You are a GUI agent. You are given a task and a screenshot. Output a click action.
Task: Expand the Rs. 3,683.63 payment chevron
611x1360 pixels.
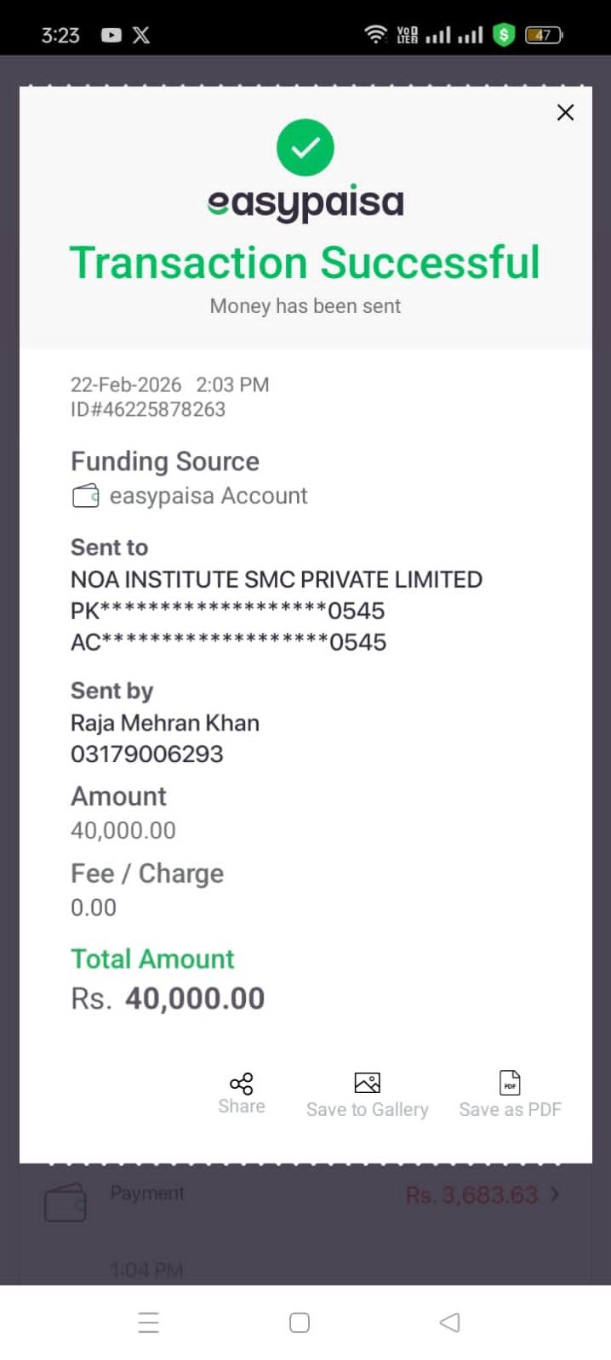tap(555, 1195)
